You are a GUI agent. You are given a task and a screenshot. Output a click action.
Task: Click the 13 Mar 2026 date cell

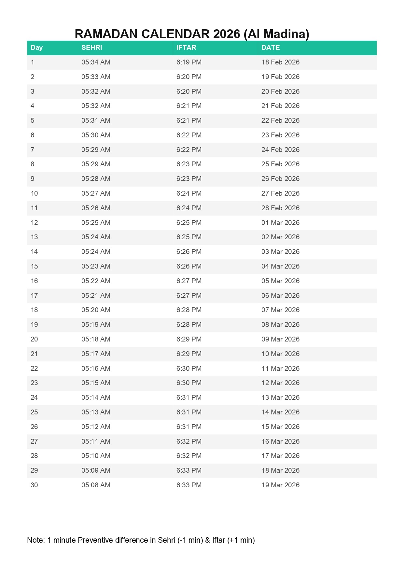(x=280, y=397)
